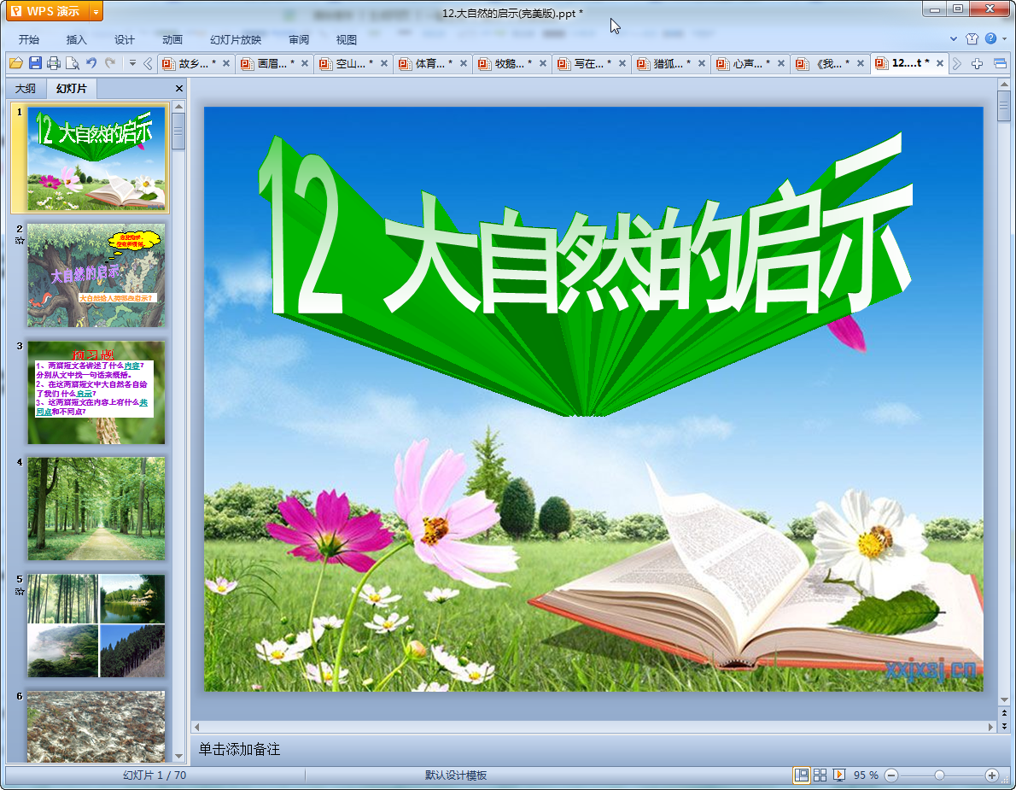Open the help question mark icon
The width and height of the screenshot is (1016, 790).
[x=990, y=39]
